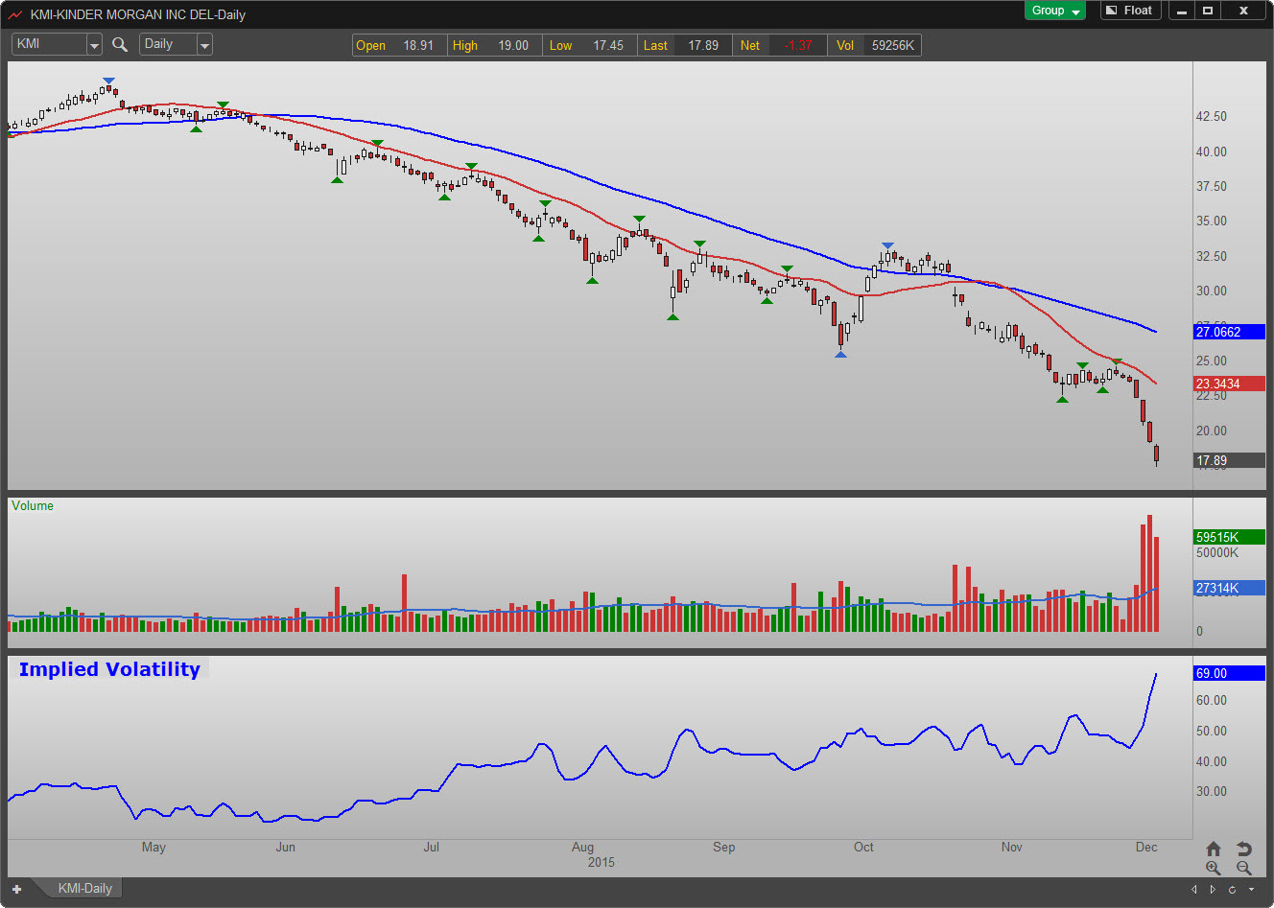The width and height of the screenshot is (1274, 908).
Task: Click the red 23.3434 moving average price tag
Action: pyautogui.click(x=1228, y=384)
